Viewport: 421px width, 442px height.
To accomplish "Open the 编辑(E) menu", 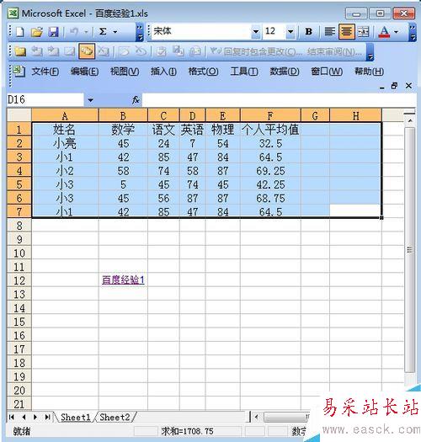I will click(x=84, y=72).
